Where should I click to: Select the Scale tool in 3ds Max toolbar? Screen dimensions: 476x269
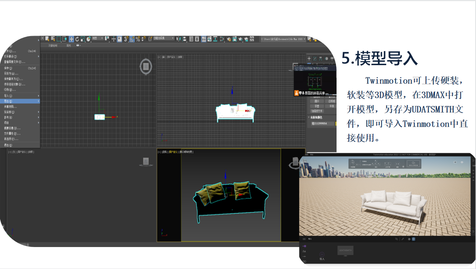[83, 39]
